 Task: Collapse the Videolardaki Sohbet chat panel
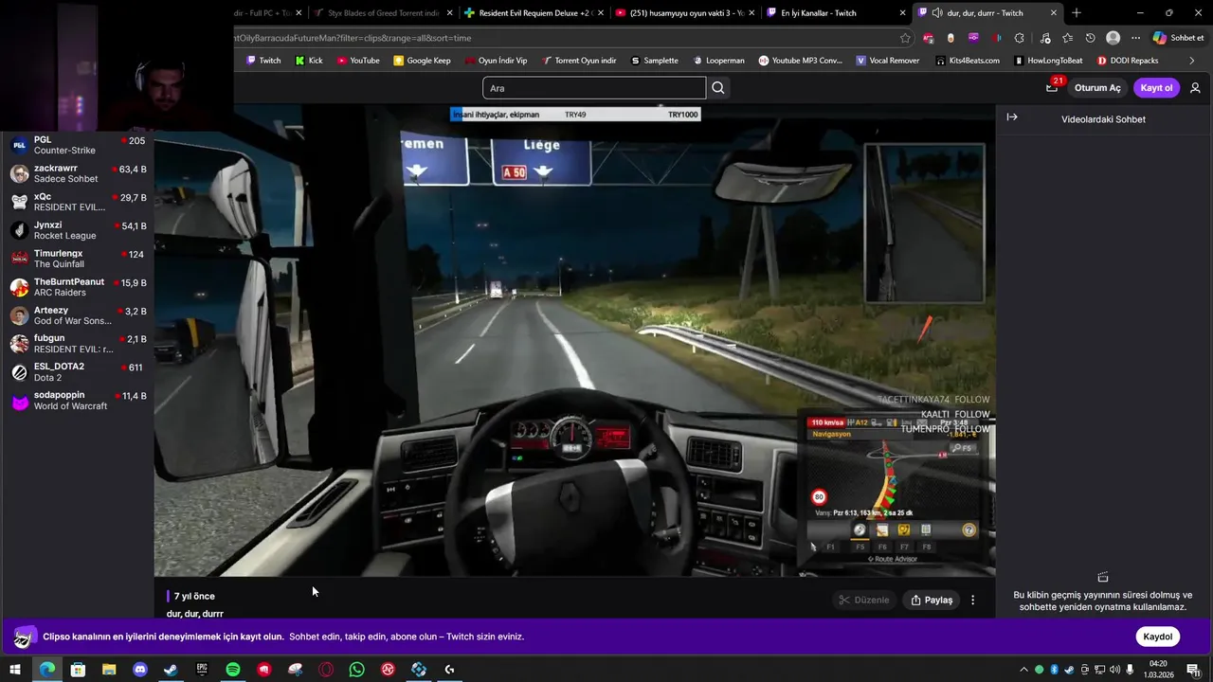point(1012,117)
